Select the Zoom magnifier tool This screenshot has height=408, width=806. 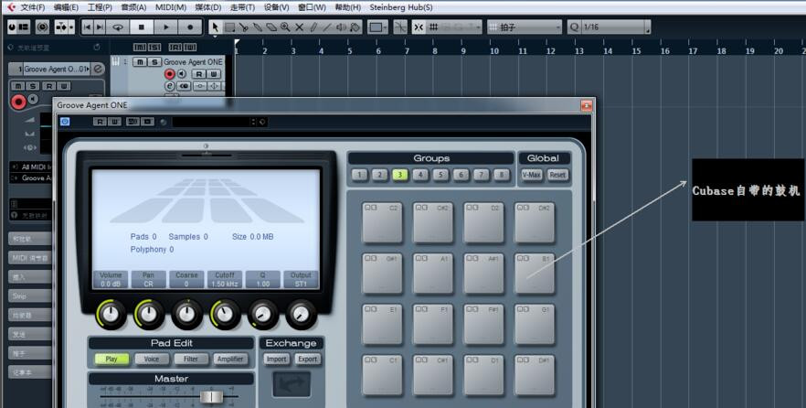click(x=286, y=27)
